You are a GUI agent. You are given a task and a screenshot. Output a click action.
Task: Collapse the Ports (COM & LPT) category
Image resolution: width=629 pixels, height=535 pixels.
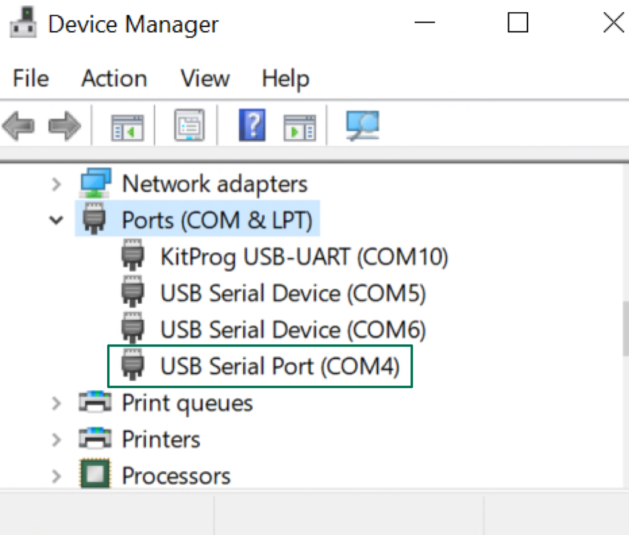[x=55, y=220]
